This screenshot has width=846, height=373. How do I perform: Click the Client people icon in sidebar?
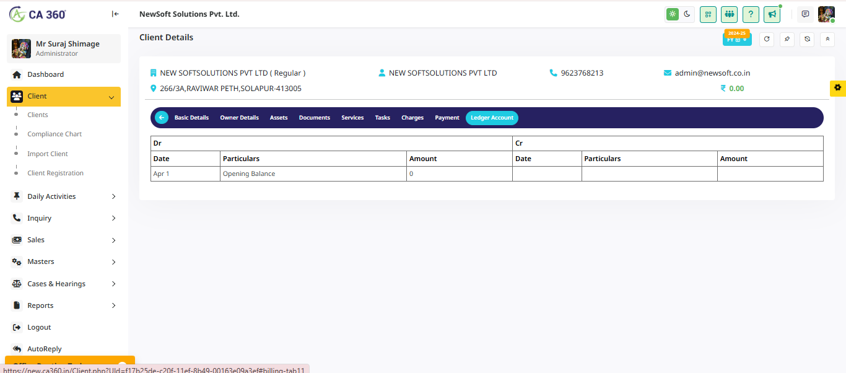[17, 97]
